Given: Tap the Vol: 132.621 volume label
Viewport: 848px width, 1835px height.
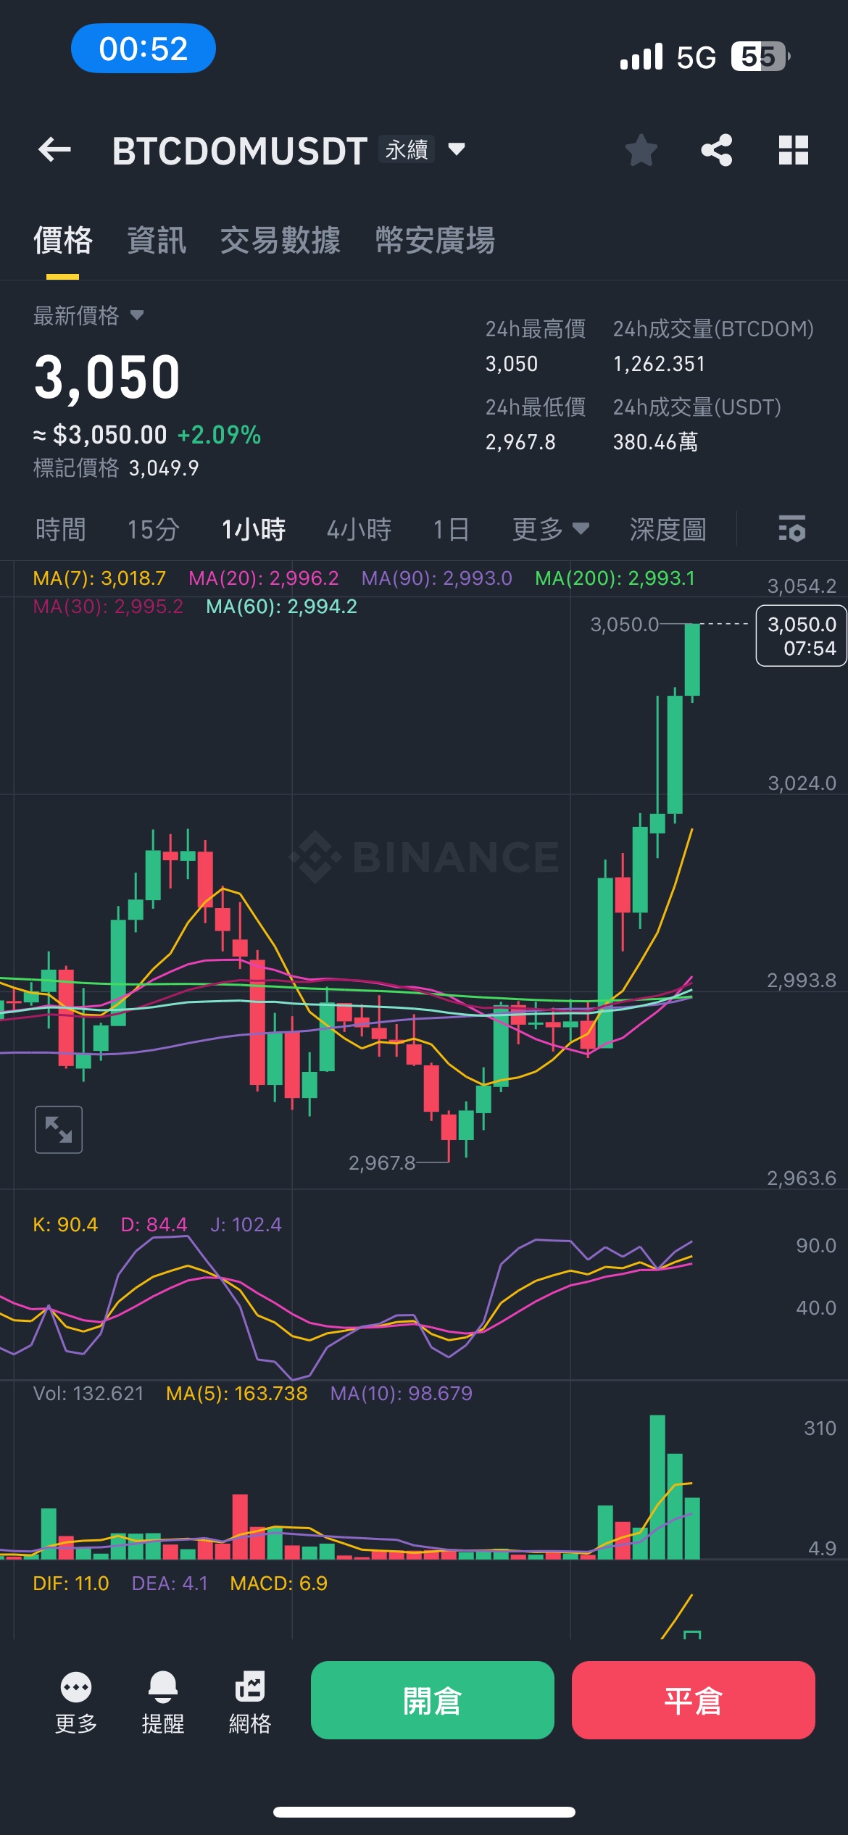Looking at the screenshot, I should [88, 1394].
